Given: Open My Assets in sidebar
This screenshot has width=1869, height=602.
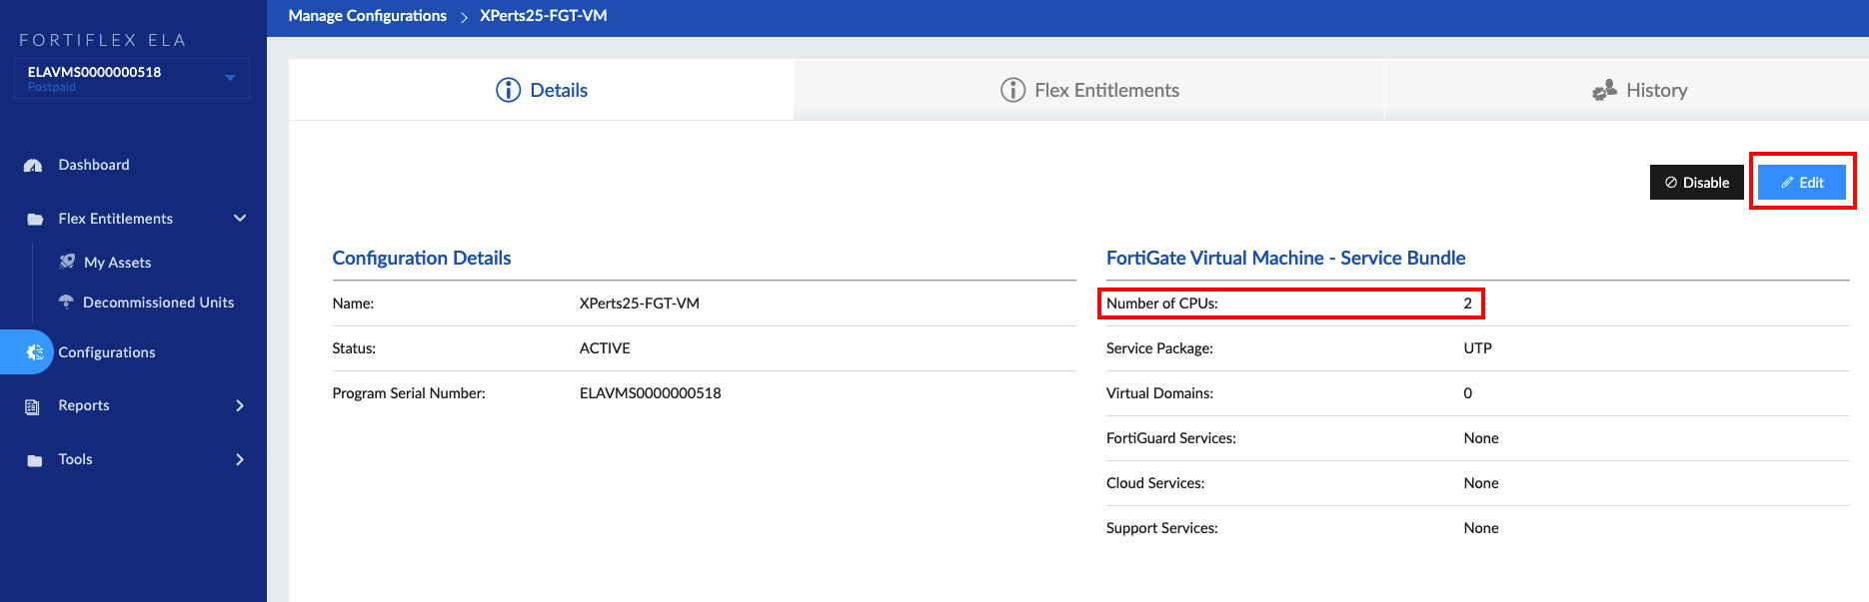Looking at the screenshot, I should (x=117, y=263).
